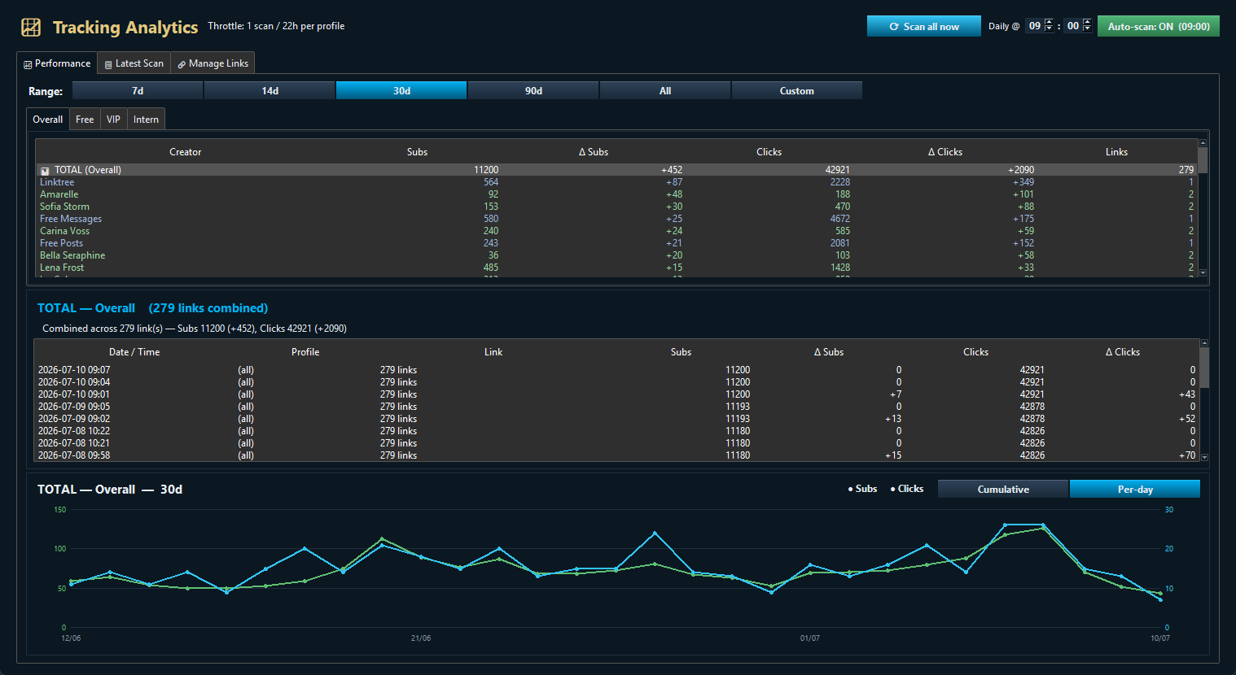Select the 2026-07-08 09:58 scan row
This screenshot has width=1236, height=675.
(x=616, y=455)
